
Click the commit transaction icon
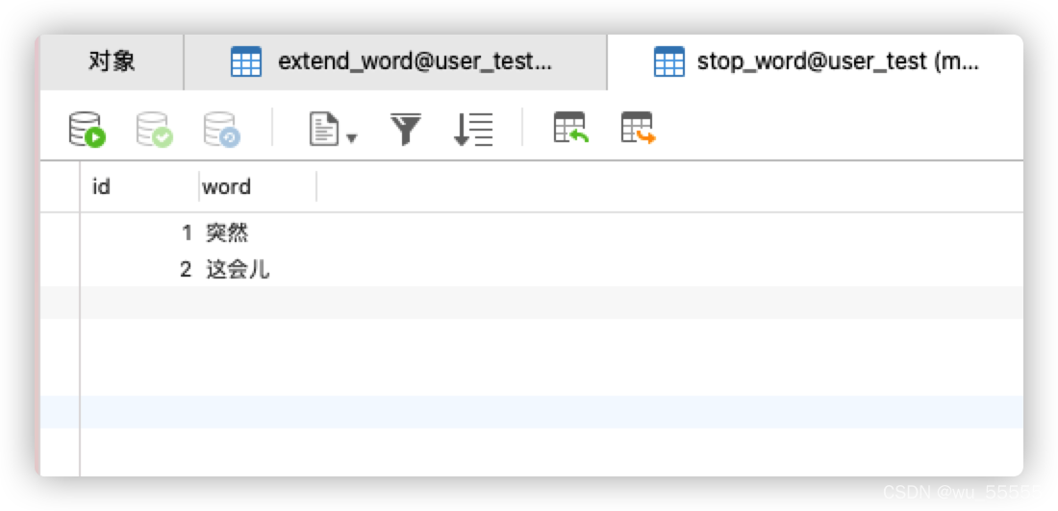click(153, 129)
